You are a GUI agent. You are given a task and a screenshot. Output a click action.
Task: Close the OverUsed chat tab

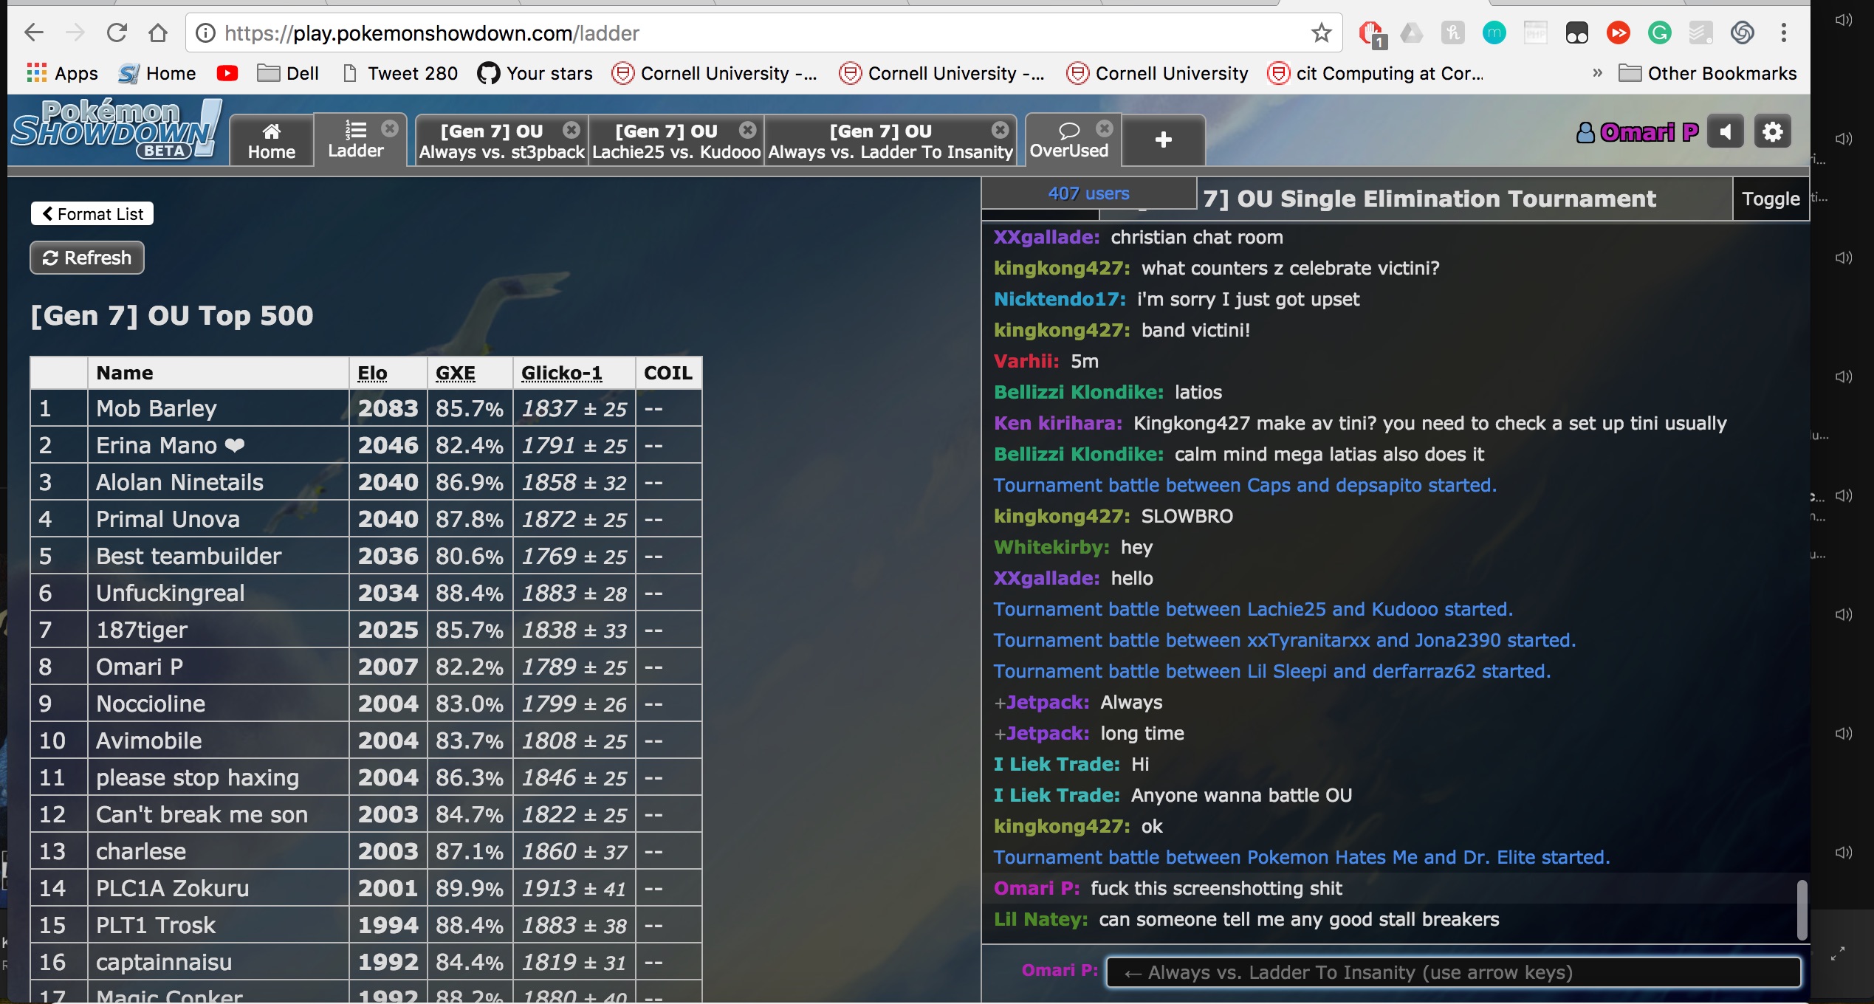tap(1104, 128)
